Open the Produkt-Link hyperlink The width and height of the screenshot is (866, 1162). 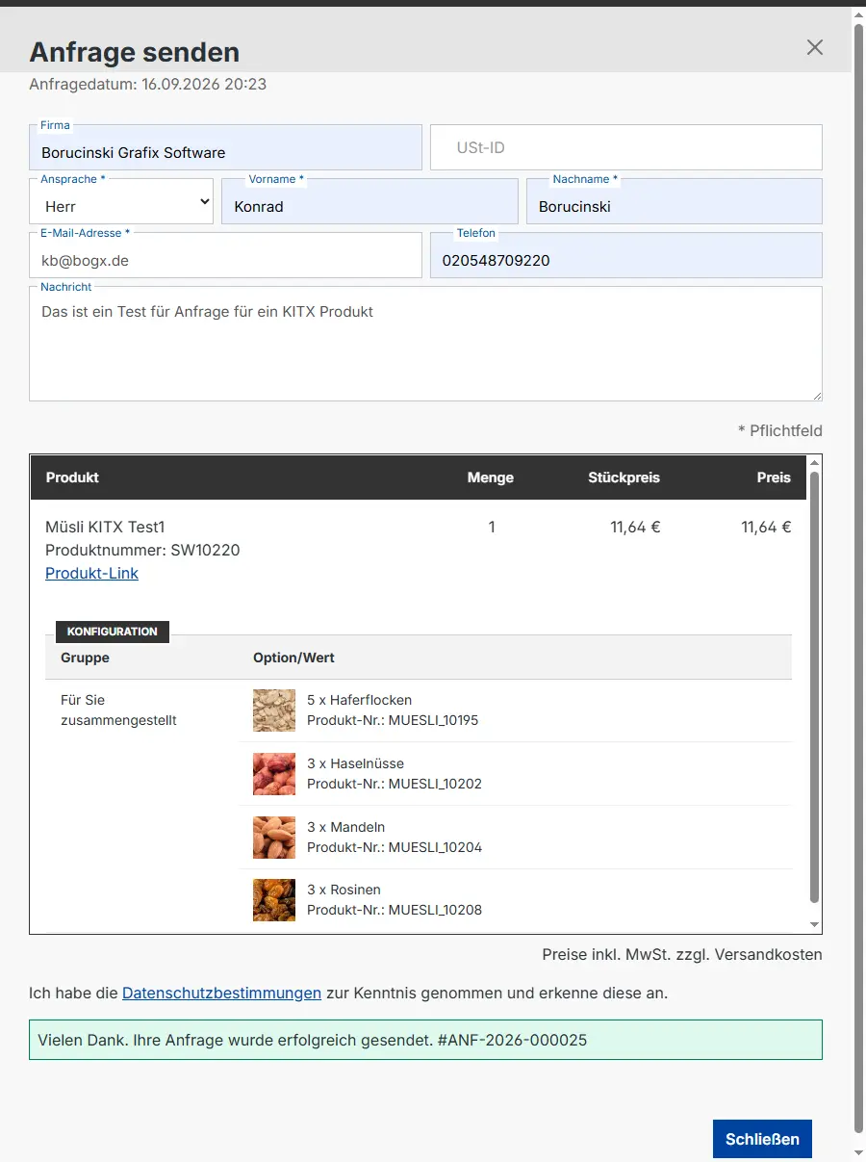click(x=91, y=573)
